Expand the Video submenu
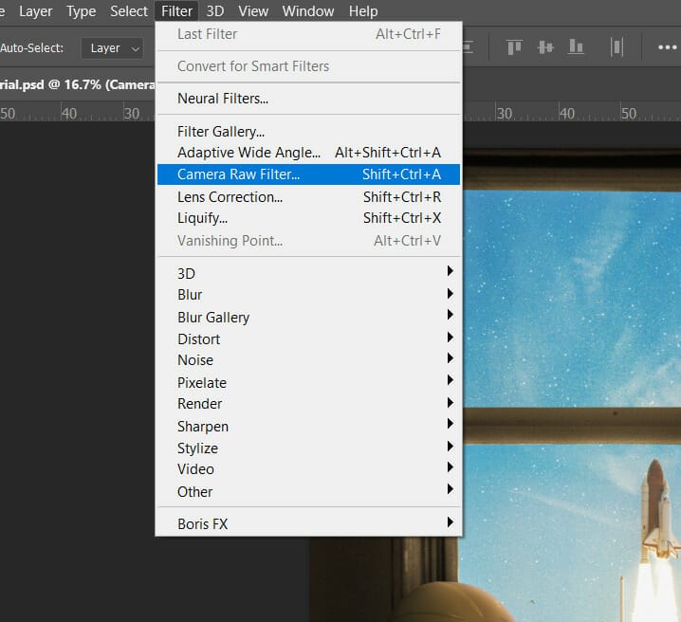The height and width of the screenshot is (622, 681). (308, 469)
